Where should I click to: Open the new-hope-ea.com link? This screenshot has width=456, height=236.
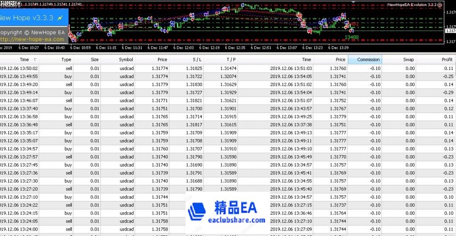point(32,39)
